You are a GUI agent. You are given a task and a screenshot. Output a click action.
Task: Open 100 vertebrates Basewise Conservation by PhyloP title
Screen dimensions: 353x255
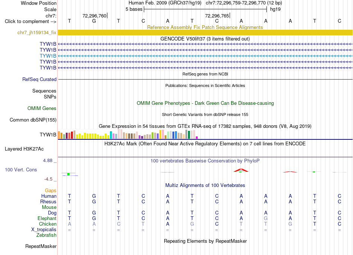[x=205, y=161]
